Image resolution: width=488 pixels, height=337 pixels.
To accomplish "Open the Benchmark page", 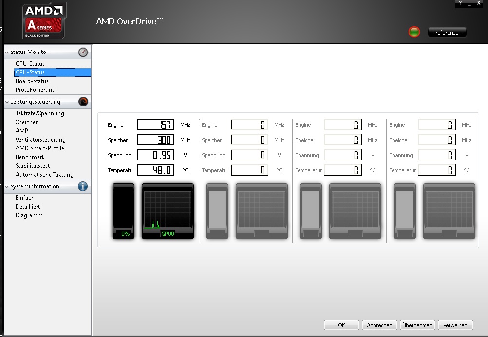I will click(30, 157).
